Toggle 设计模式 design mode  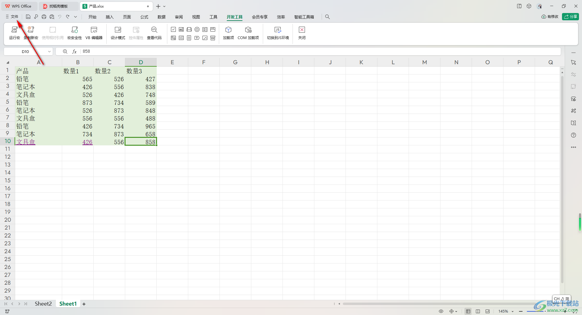point(118,33)
